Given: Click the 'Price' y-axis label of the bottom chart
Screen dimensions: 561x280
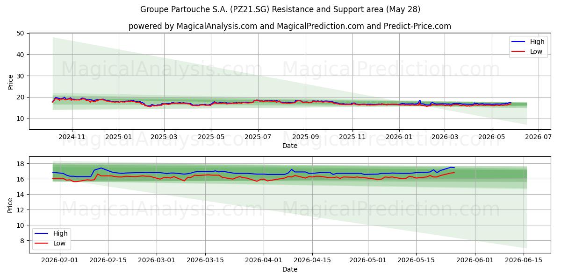Looking at the screenshot, I should click(x=11, y=204).
